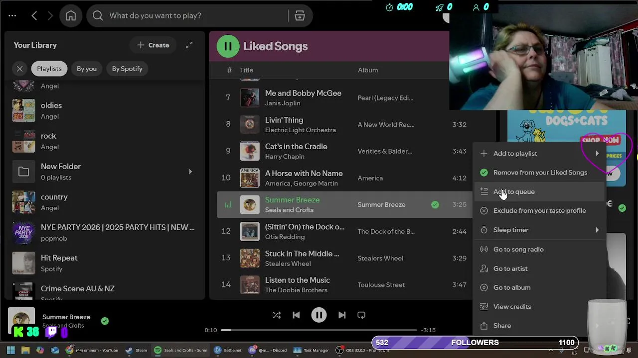
Task: Pause playback in player bar
Action: [319, 315]
